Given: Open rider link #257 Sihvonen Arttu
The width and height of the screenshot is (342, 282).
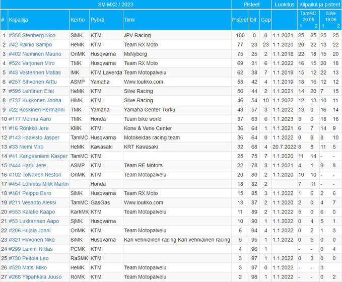Looking at the screenshot, I should coord(33,82).
